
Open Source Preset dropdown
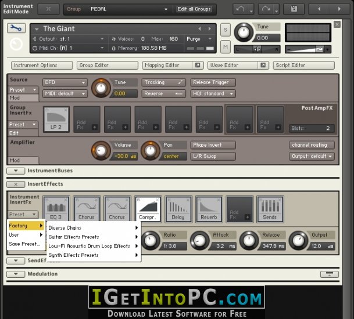click(x=23, y=90)
